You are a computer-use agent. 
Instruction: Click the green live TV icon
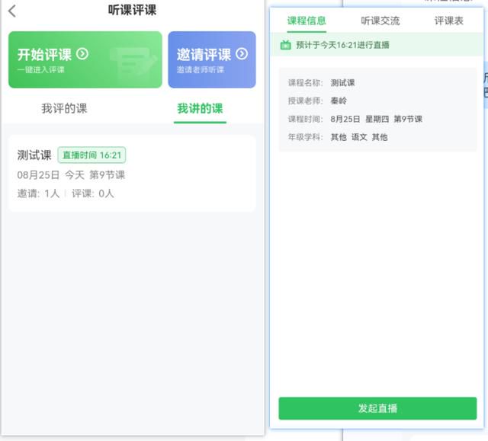pos(285,45)
